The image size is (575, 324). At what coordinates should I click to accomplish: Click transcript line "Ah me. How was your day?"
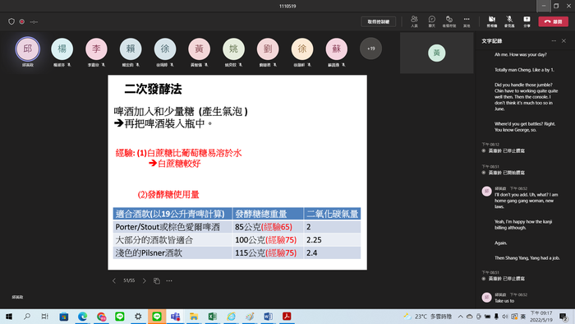[x=520, y=54]
